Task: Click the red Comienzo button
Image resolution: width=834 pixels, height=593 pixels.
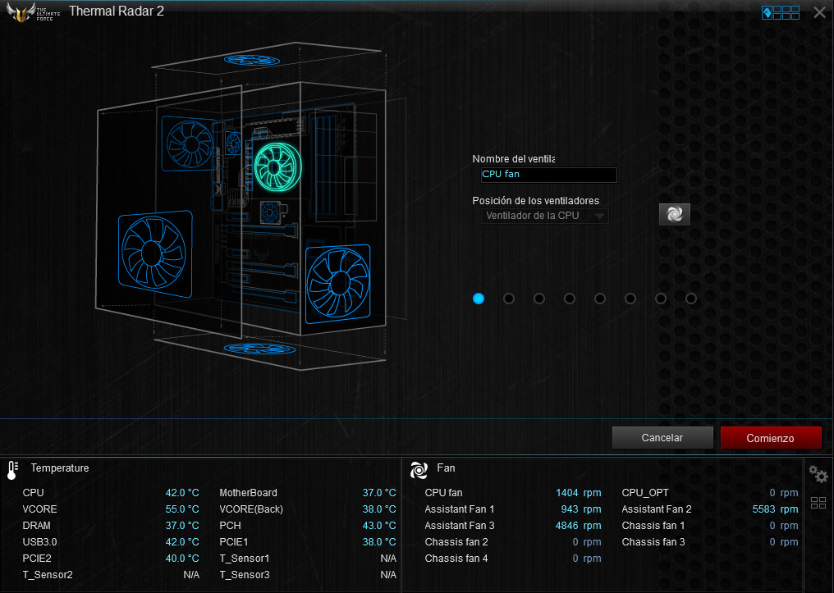Action: point(771,438)
